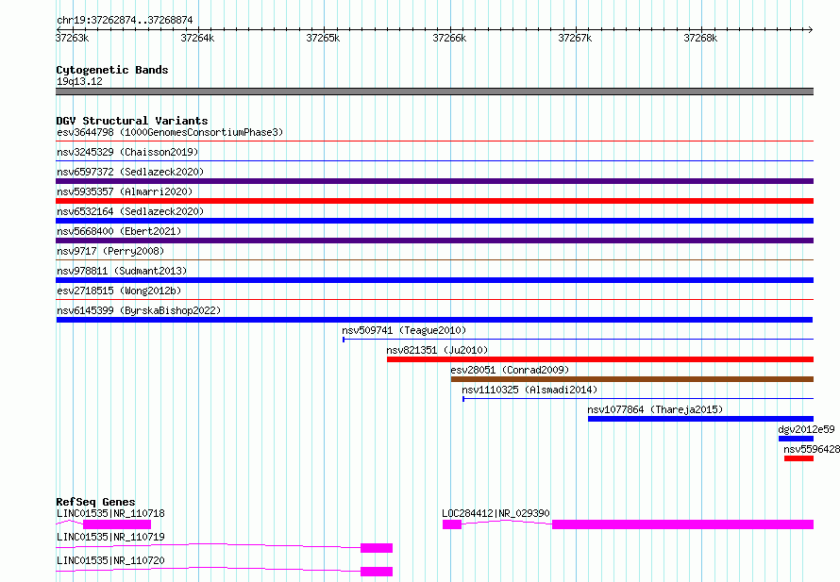
Task: Click the nsv1077864 (Thareja2015) label
Action: click(655, 409)
